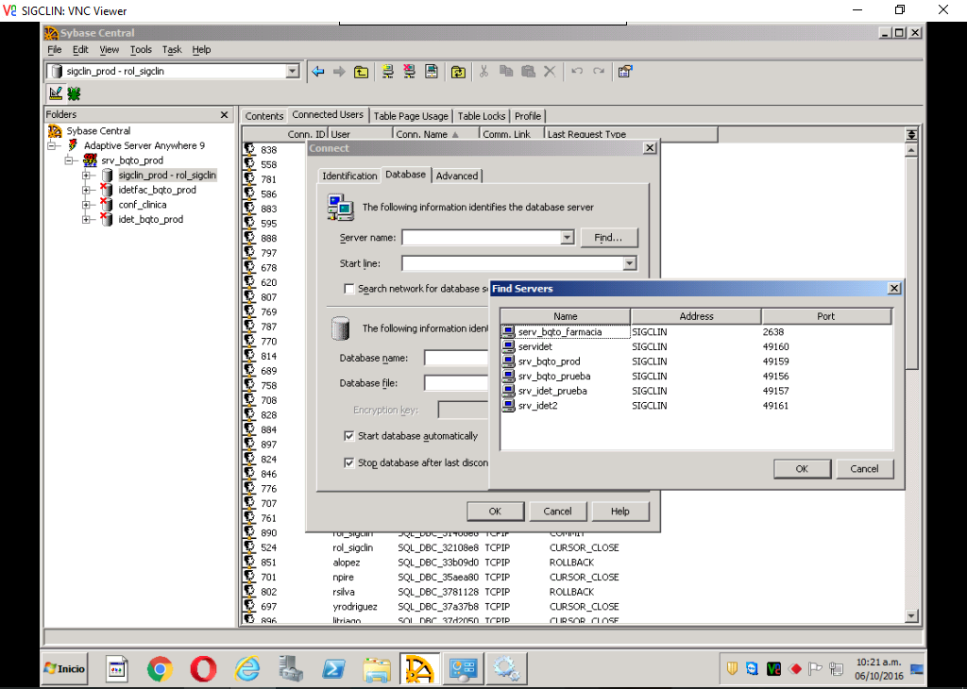Image resolution: width=967 pixels, height=689 pixels.
Task: Close the Folders pane with its X
Action: 225,114
